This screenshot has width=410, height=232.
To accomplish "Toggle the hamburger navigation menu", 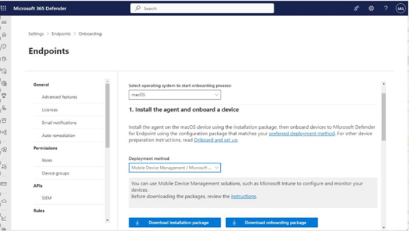I will pos(4,23).
